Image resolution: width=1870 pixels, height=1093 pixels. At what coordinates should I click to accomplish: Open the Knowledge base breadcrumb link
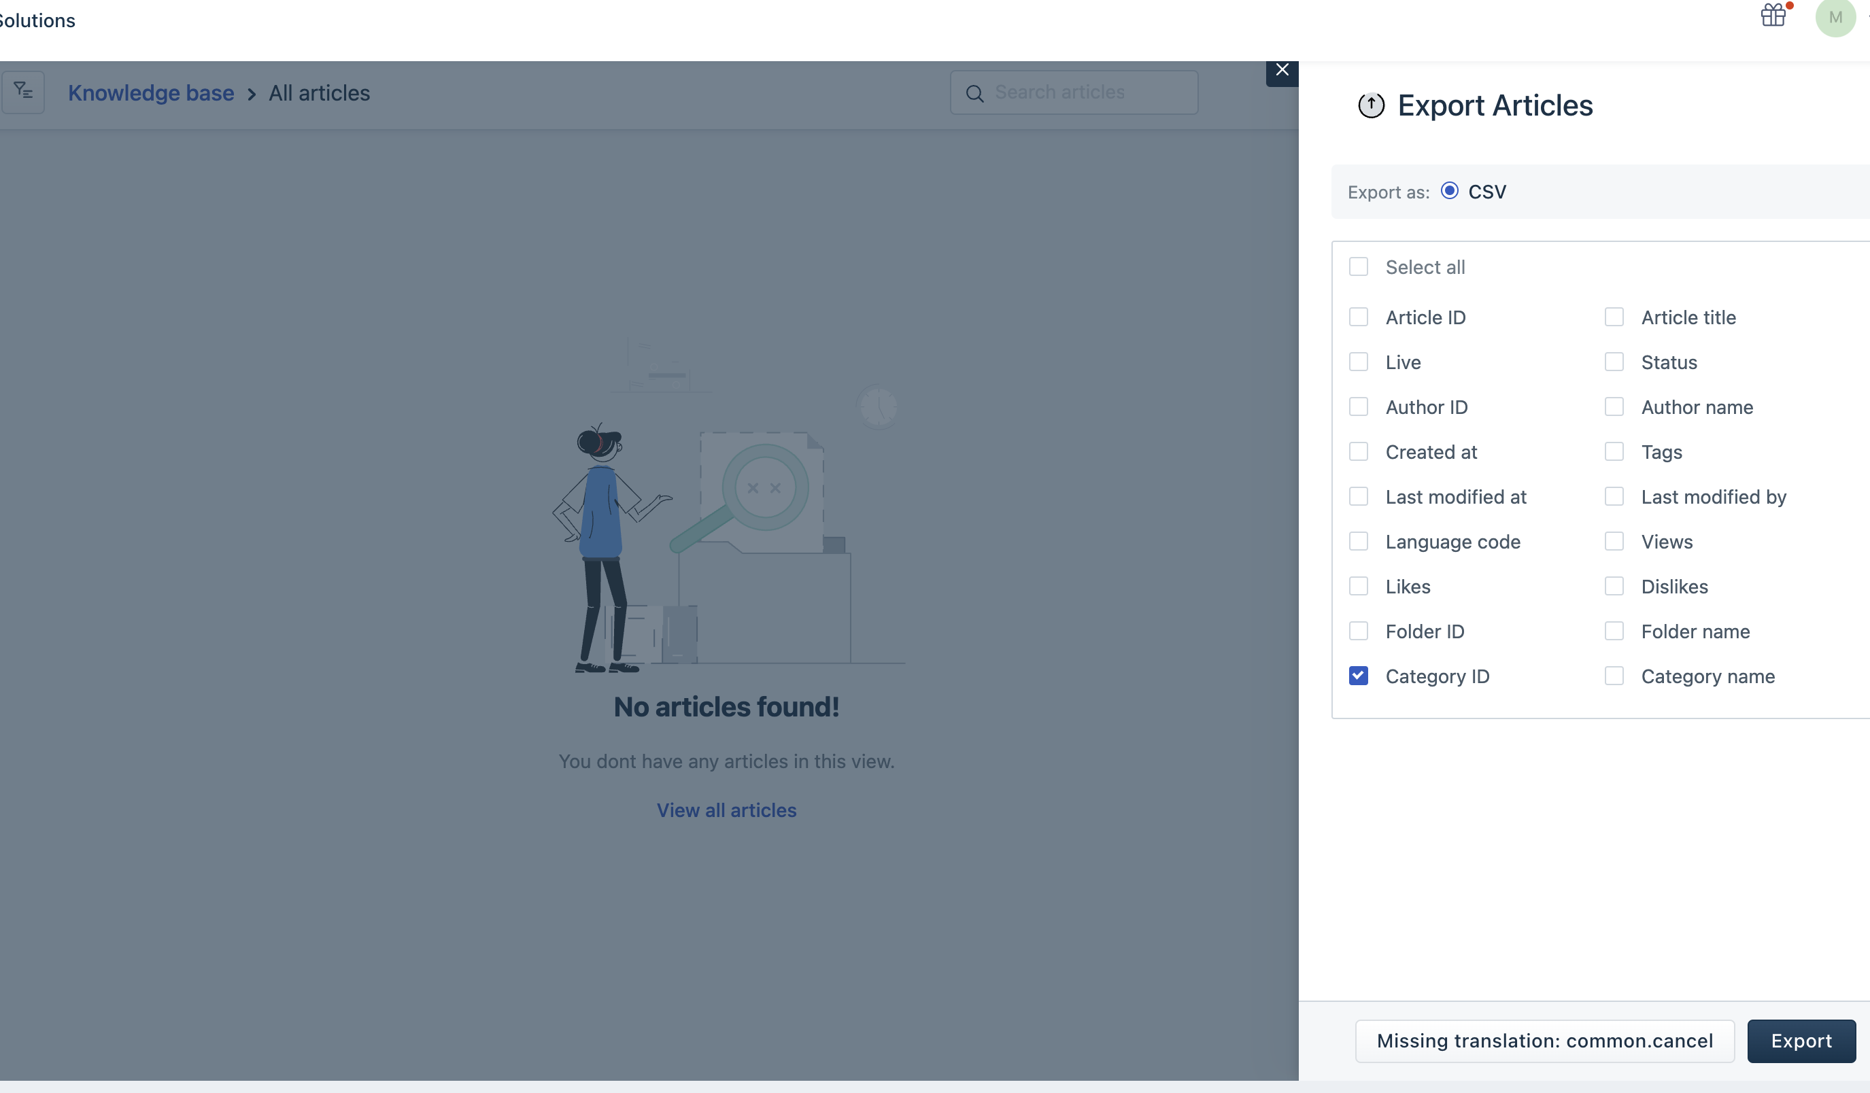point(151,93)
